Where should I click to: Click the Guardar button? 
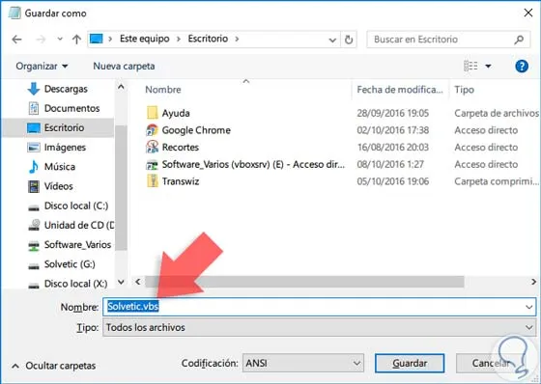point(410,364)
